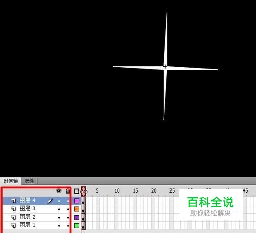Select the 图层 1 layer name
The image size is (256, 233).
[28, 225]
